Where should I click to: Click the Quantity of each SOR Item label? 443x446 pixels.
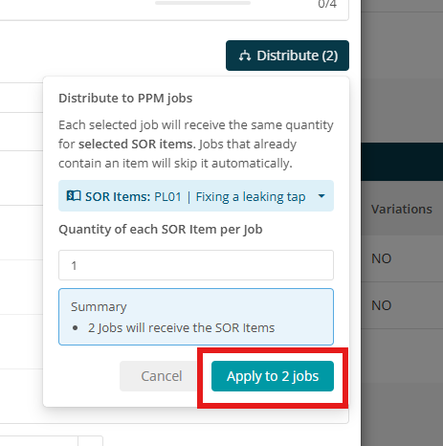[x=161, y=230]
